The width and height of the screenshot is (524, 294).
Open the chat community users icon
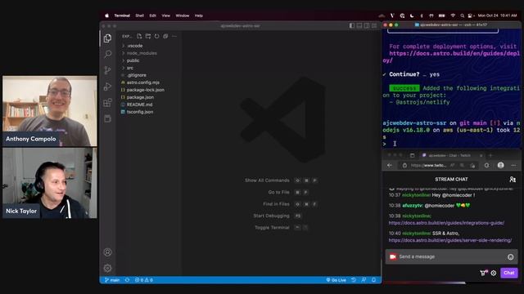513,180
